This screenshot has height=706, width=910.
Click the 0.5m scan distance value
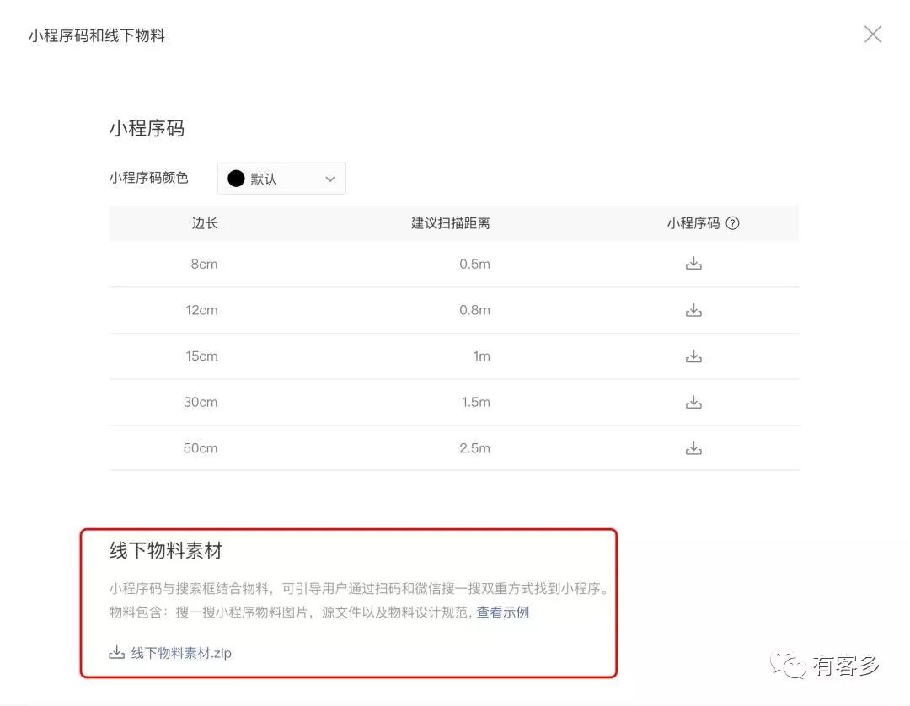tap(474, 264)
